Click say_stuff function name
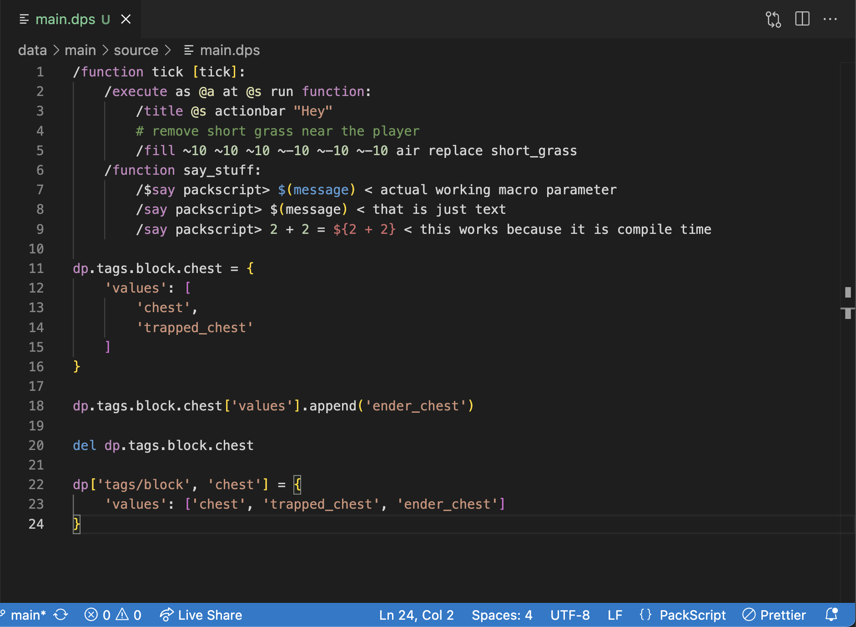Viewport: 856px width, 627px height. point(218,171)
